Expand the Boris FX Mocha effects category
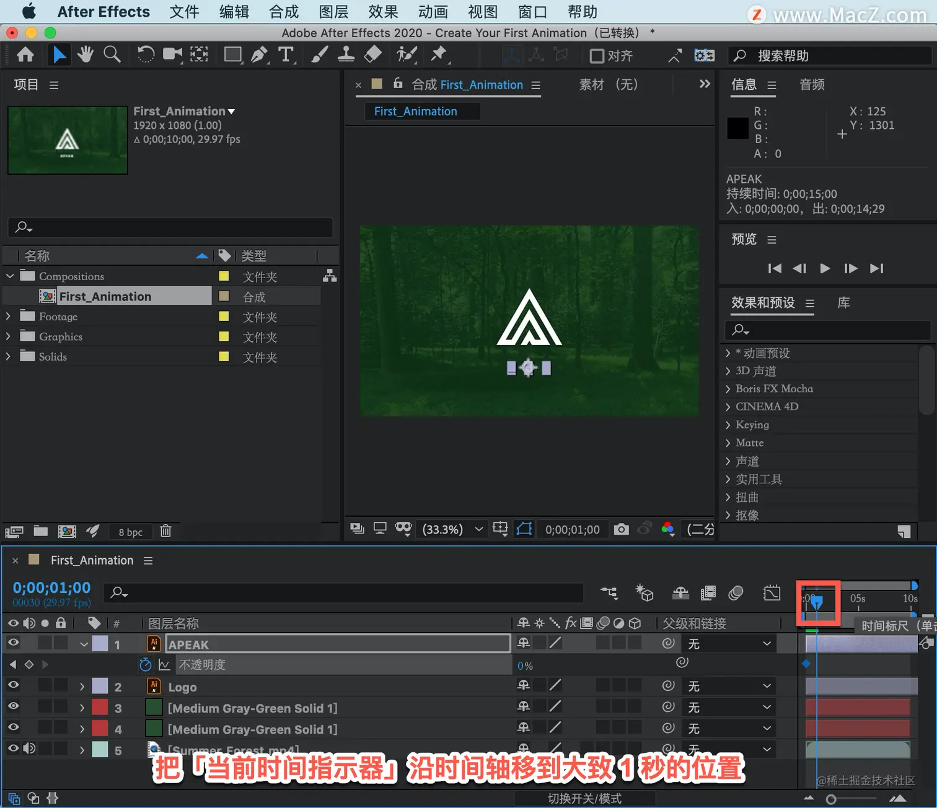The height and width of the screenshot is (808, 937). tap(728, 389)
